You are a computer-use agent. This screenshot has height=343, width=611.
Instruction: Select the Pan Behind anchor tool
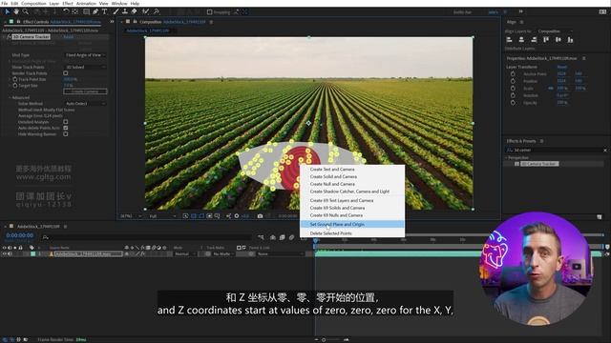point(75,11)
